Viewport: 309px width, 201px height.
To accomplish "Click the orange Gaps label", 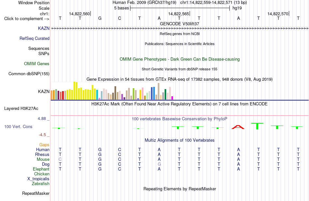I will (44, 145).
